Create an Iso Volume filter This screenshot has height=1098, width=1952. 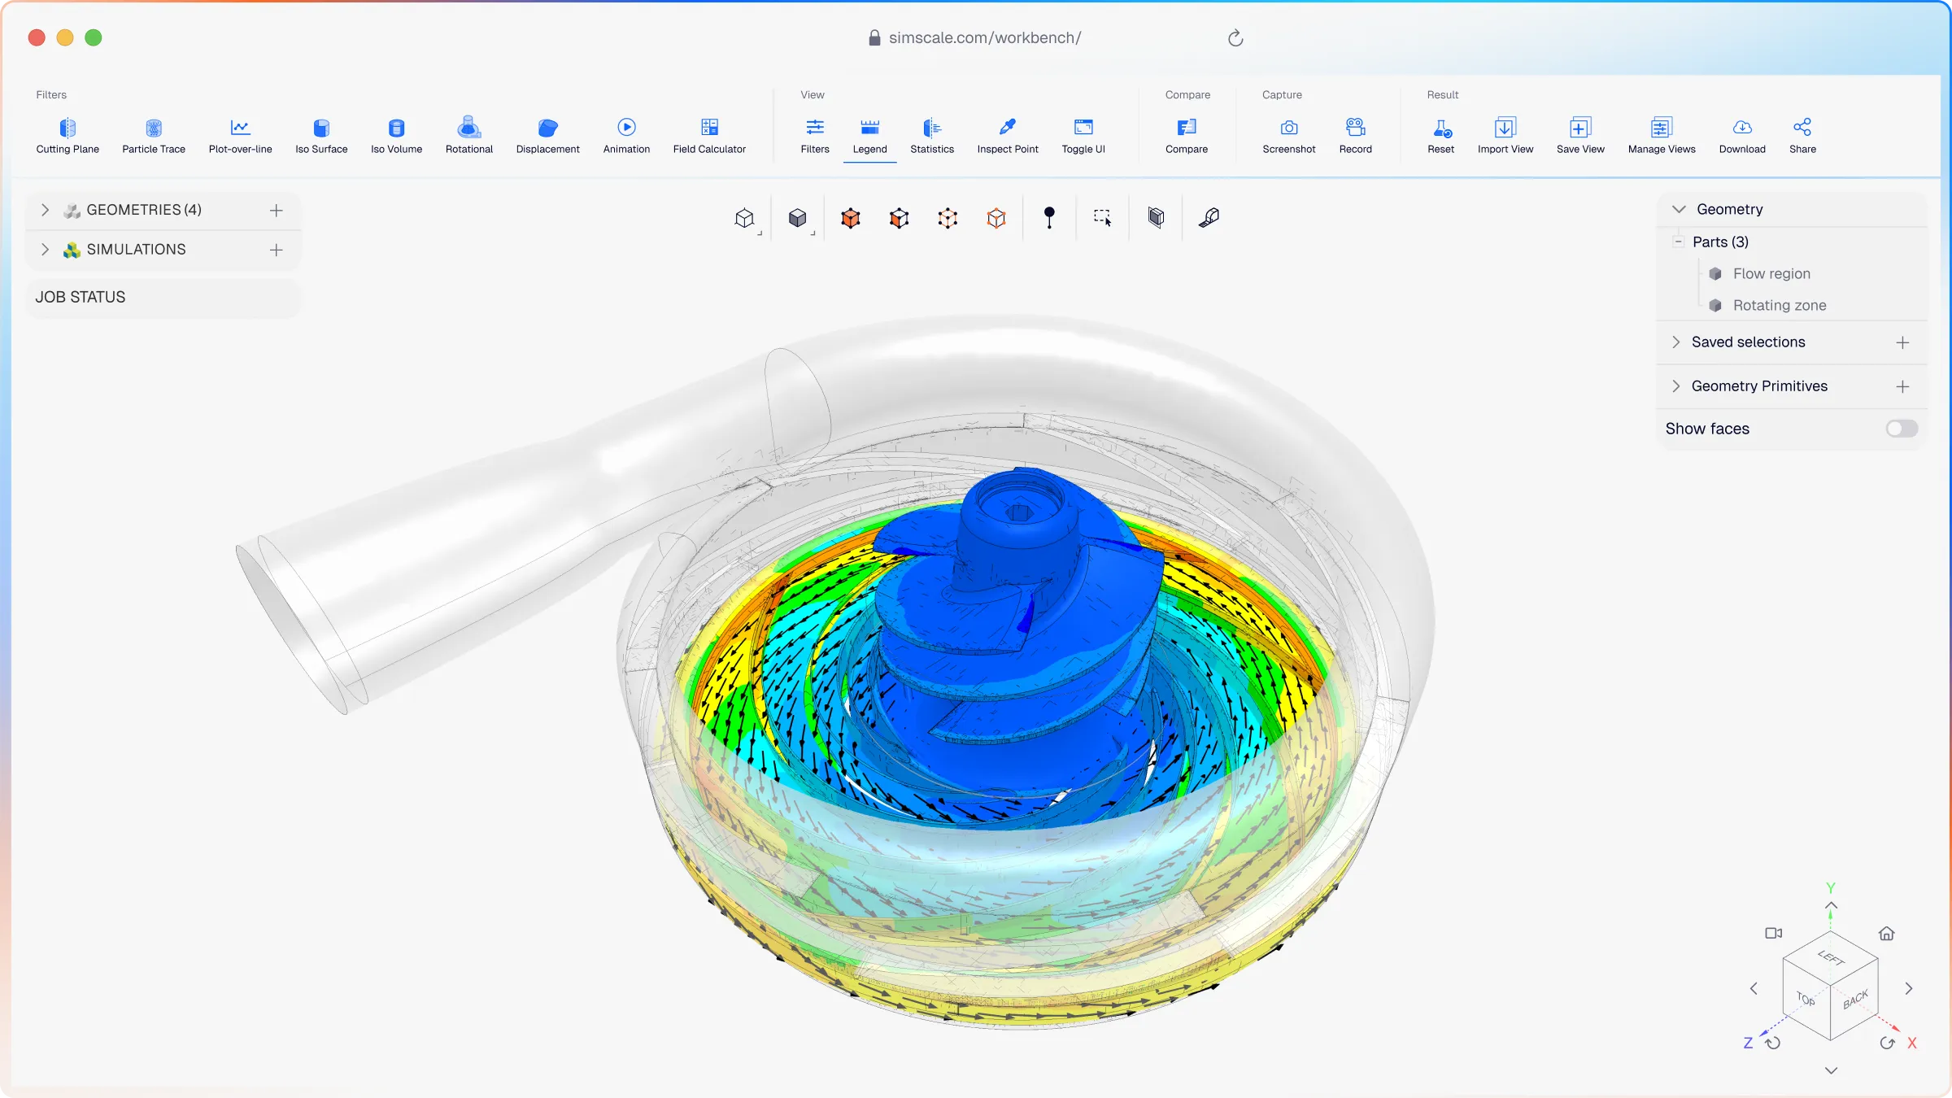pos(396,135)
